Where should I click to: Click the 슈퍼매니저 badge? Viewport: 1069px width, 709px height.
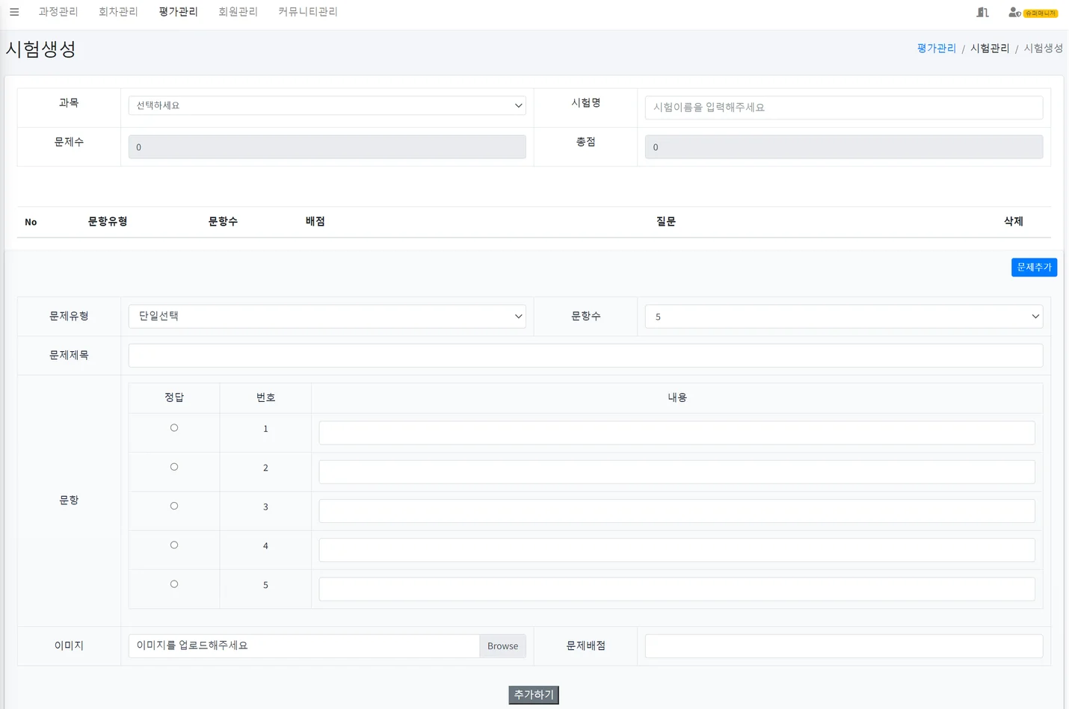click(1041, 13)
